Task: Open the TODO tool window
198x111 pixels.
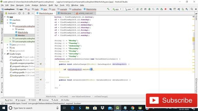Action: click(x=32, y=100)
